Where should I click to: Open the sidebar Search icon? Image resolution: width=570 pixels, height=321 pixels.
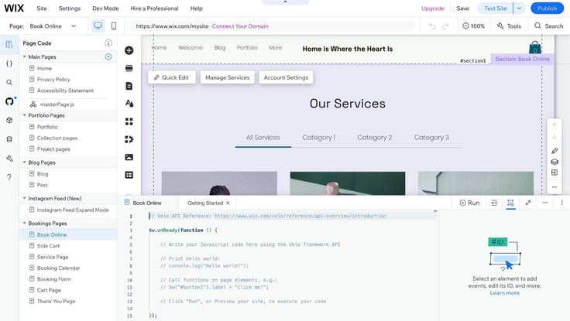[x=9, y=83]
